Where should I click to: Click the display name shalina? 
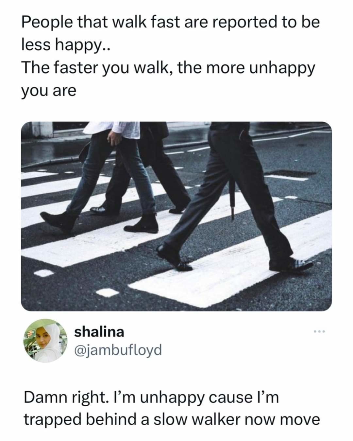[x=99, y=332]
